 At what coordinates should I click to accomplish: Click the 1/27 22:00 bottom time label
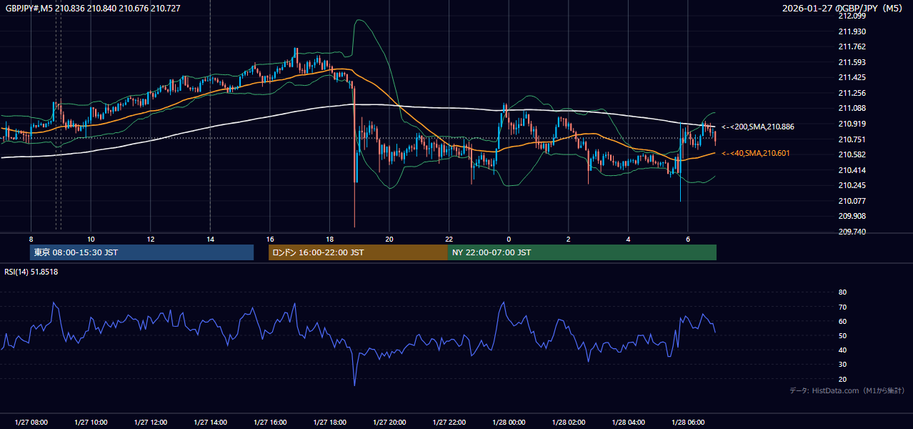tap(449, 423)
